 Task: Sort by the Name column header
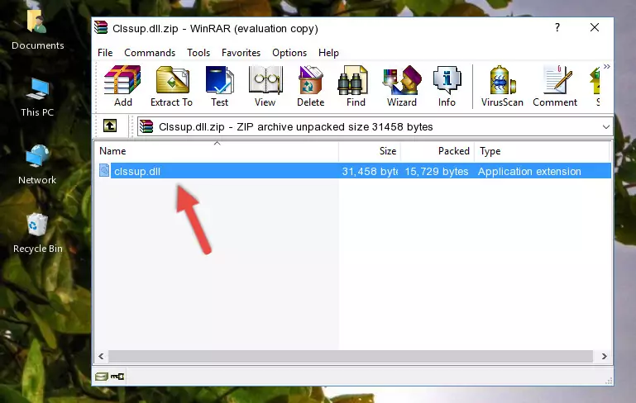217,151
